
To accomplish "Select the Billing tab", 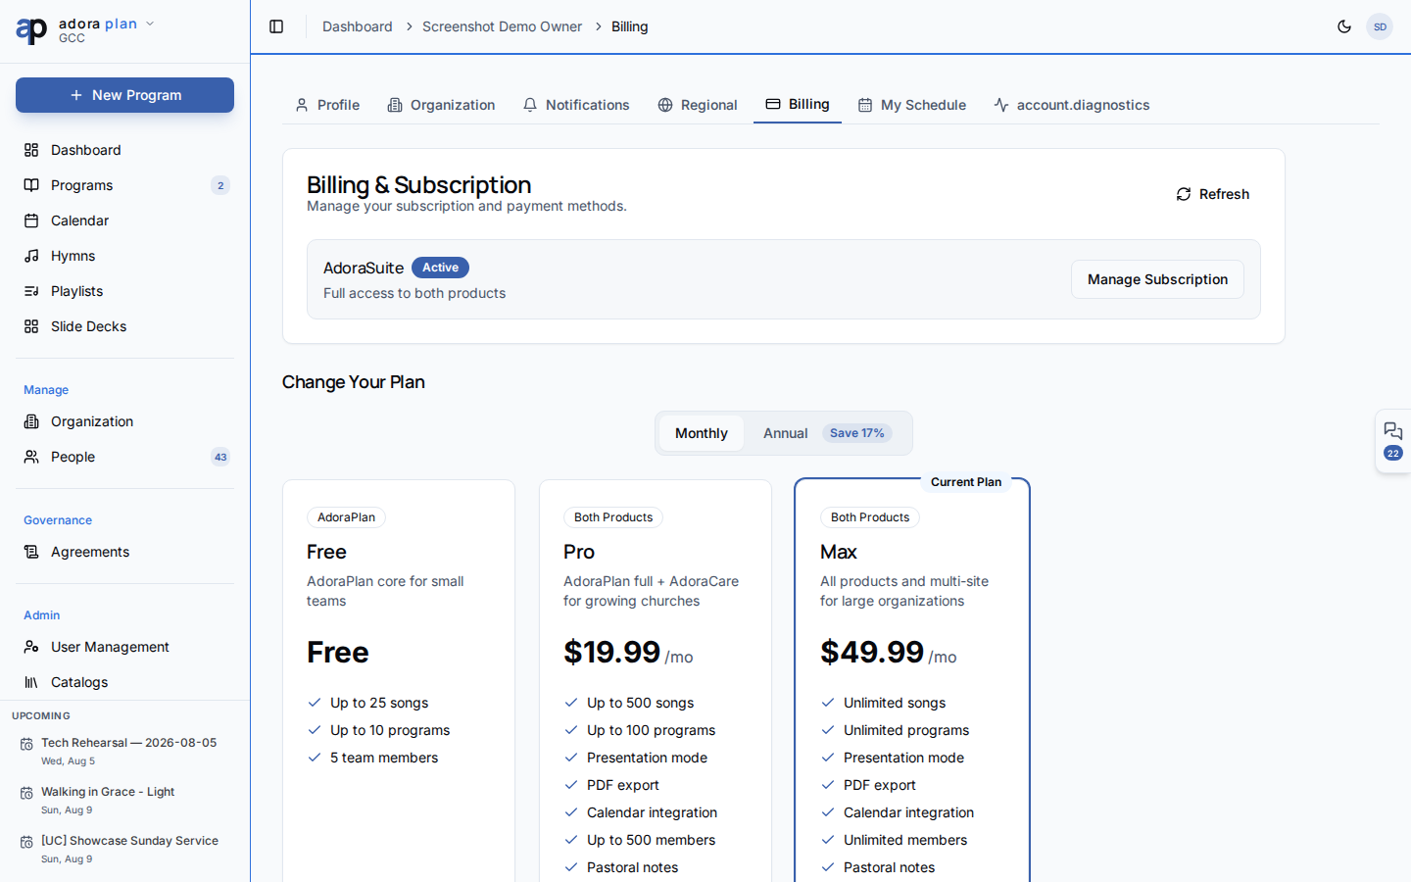I will [798, 104].
